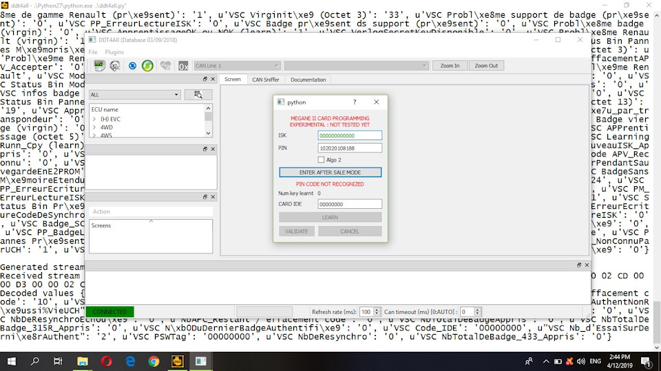Open the CAN Line 1 dropdown
Image resolution: width=661 pixels, height=371 pixels.
click(x=237, y=66)
